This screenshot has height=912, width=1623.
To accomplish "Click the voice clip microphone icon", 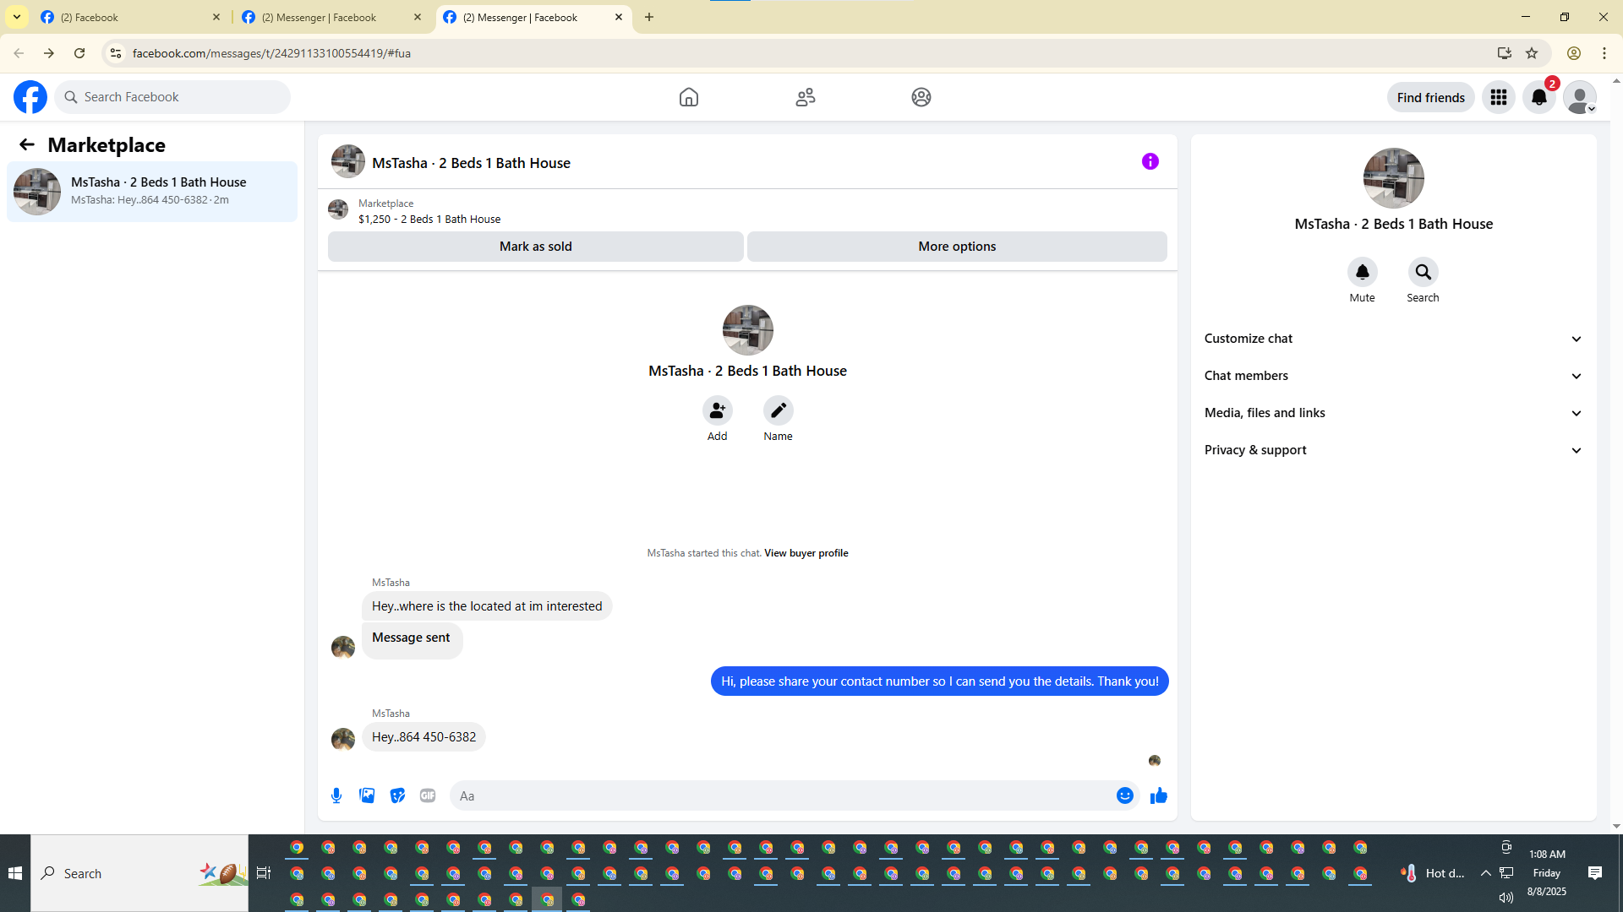I will coord(336,795).
